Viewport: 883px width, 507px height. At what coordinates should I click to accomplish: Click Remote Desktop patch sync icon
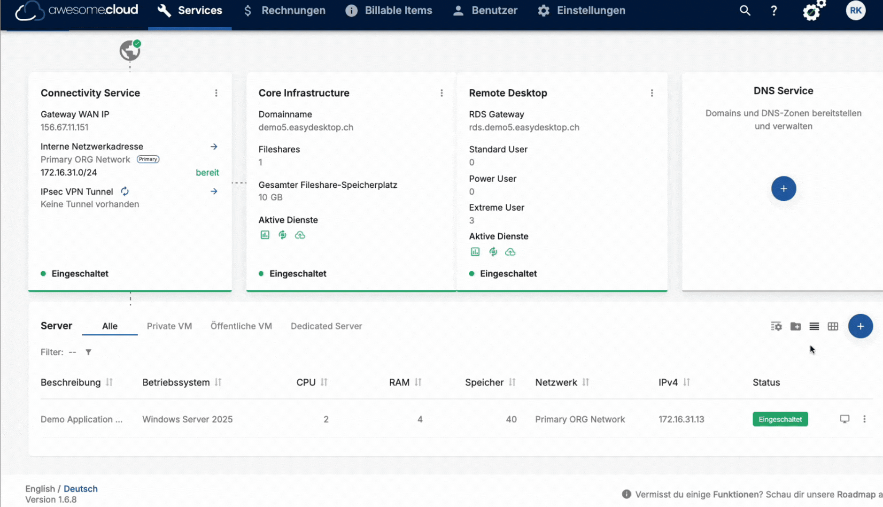[x=493, y=252]
